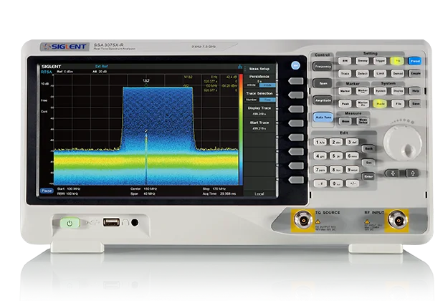Click the RF INPUT connector
Image resolution: width=448 pixels, height=301 pixels.
[x=397, y=220]
